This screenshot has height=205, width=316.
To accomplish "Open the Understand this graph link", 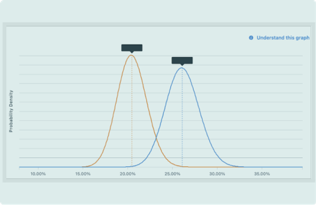I will pyautogui.click(x=283, y=38).
